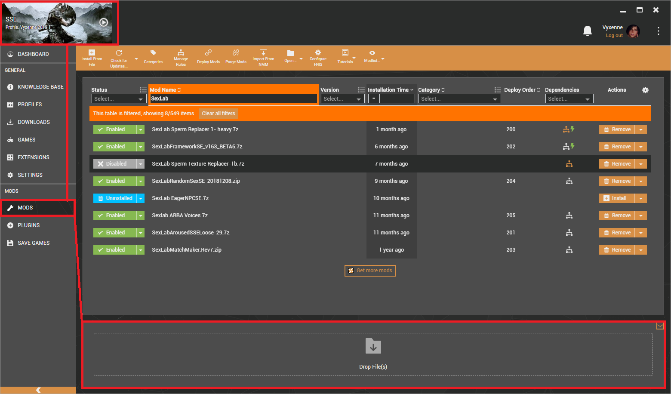Toggle Enabled status of SexLabRandomSexSE_20181208
The image size is (671, 394).
[115, 181]
